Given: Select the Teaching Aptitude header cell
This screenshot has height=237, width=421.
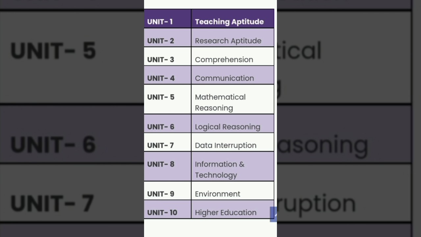Looking at the screenshot, I should pyautogui.click(x=229, y=22).
